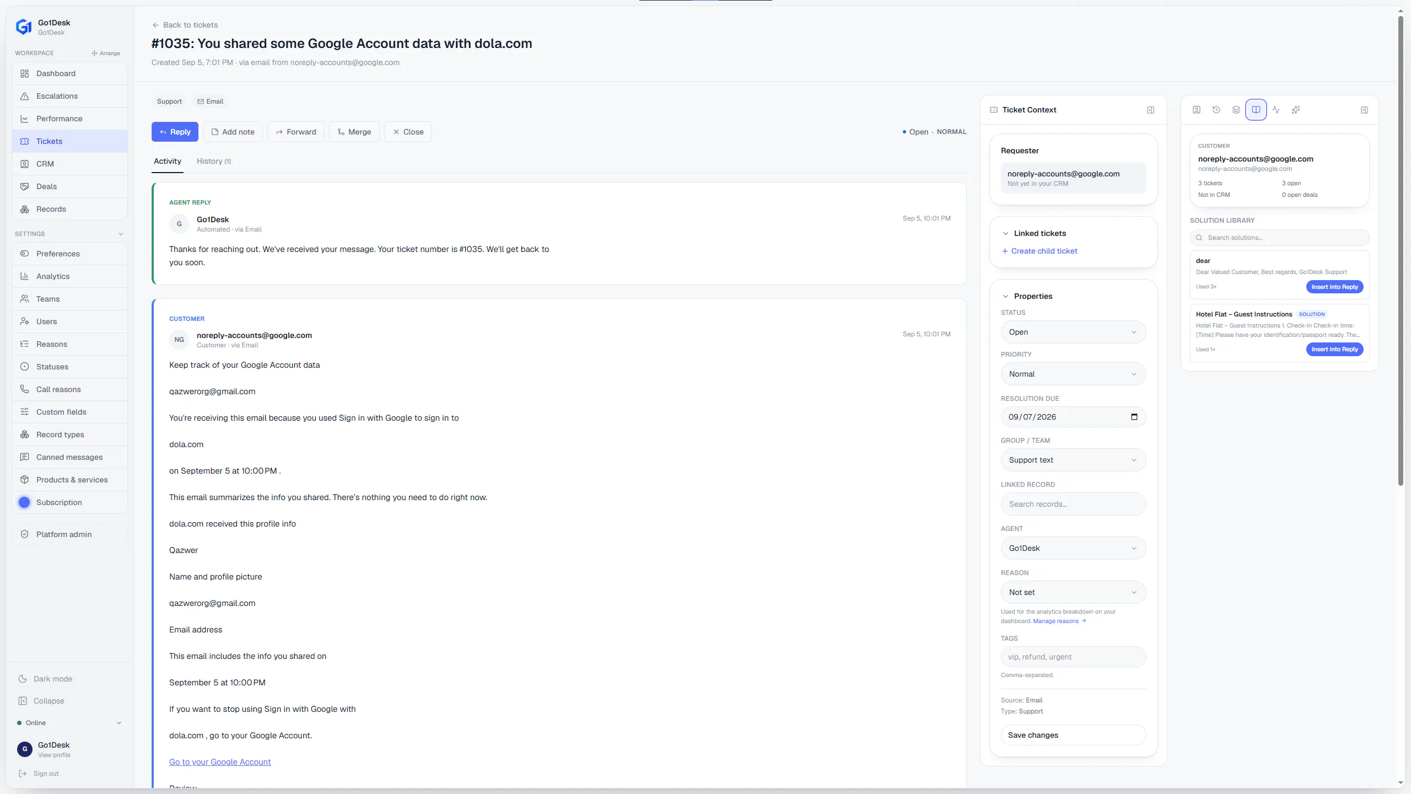1411x794 pixels.
Task: Open the Users settings page
Action: [69, 321]
